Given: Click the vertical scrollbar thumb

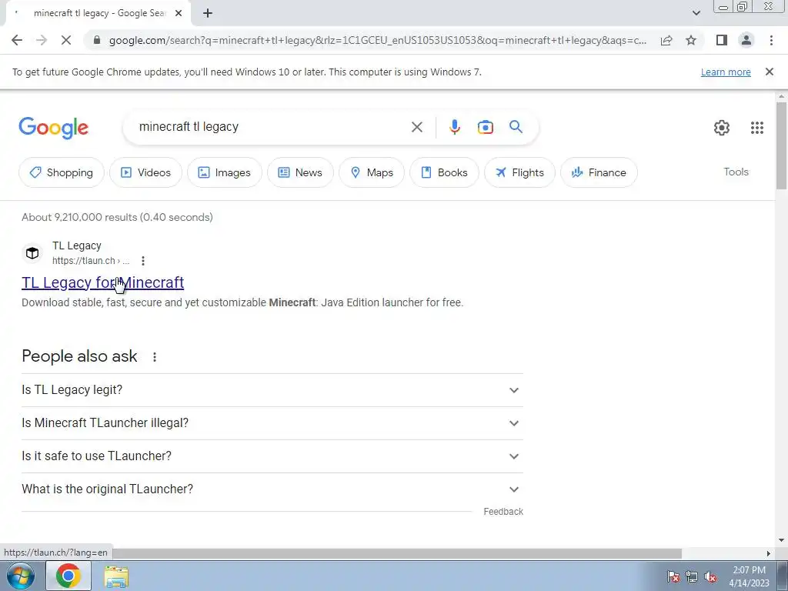Looking at the screenshot, I should 781,145.
